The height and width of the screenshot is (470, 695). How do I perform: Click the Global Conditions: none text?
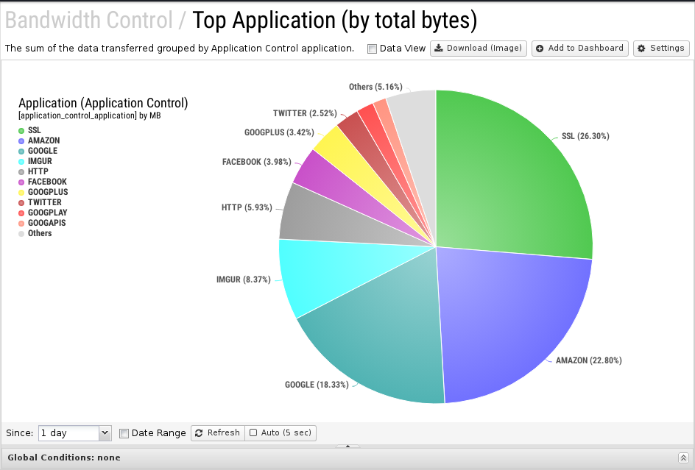pos(64,457)
